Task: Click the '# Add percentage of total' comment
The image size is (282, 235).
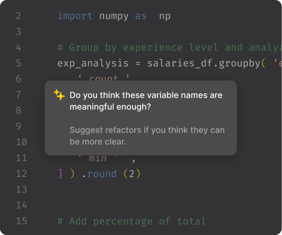Action: coord(131,221)
